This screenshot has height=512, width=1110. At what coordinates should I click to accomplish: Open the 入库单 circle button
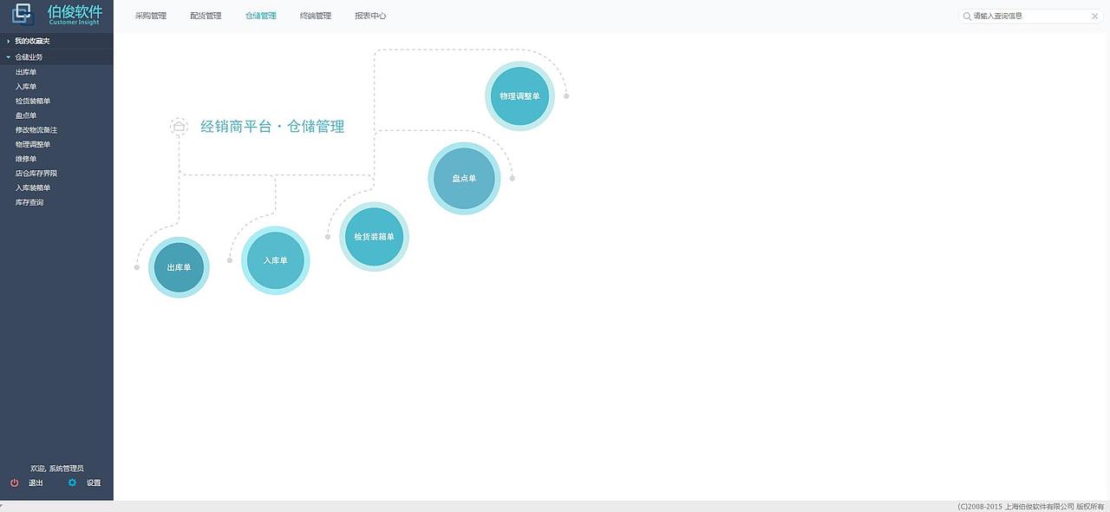[x=275, y=260]
